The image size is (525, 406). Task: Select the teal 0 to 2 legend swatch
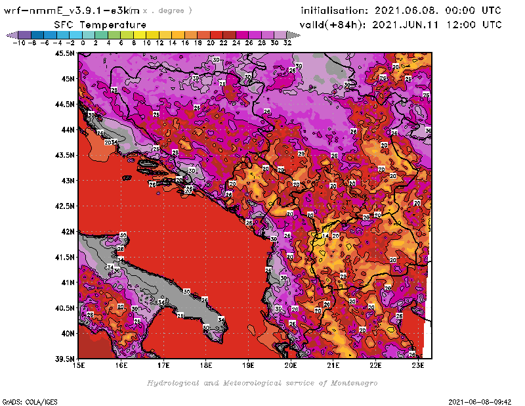click(89, 35)
